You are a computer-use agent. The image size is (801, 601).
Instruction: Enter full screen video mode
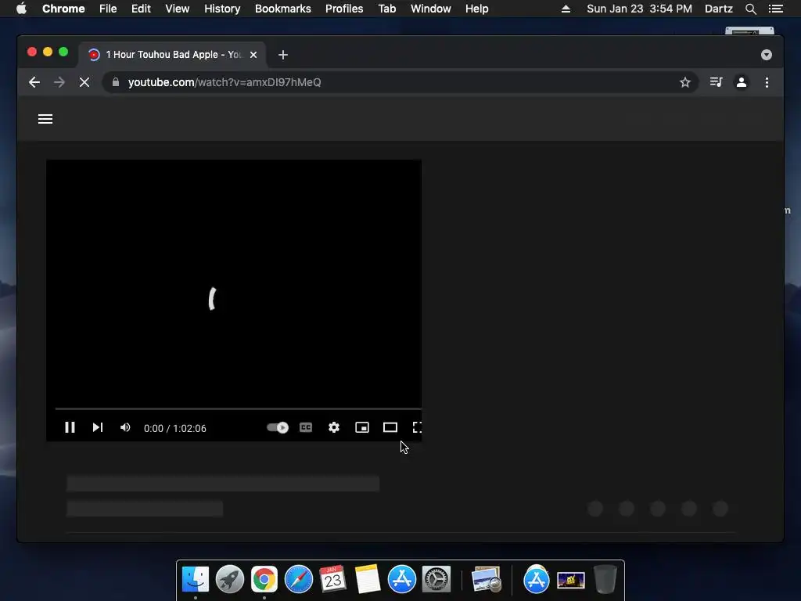(417, 427)
